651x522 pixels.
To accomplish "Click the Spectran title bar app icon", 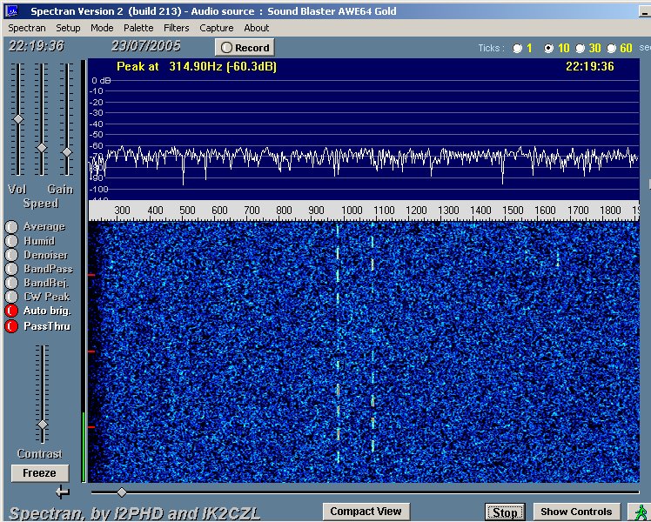I will coord(12,11).
